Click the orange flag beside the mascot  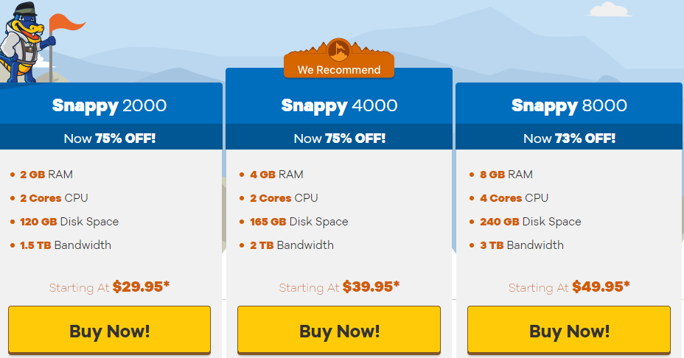66,23
